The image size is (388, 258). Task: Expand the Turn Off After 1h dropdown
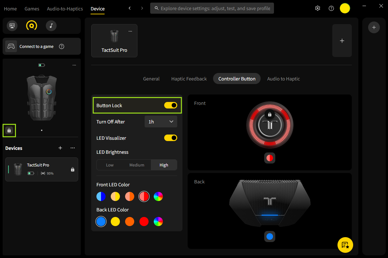coord(161,122)
